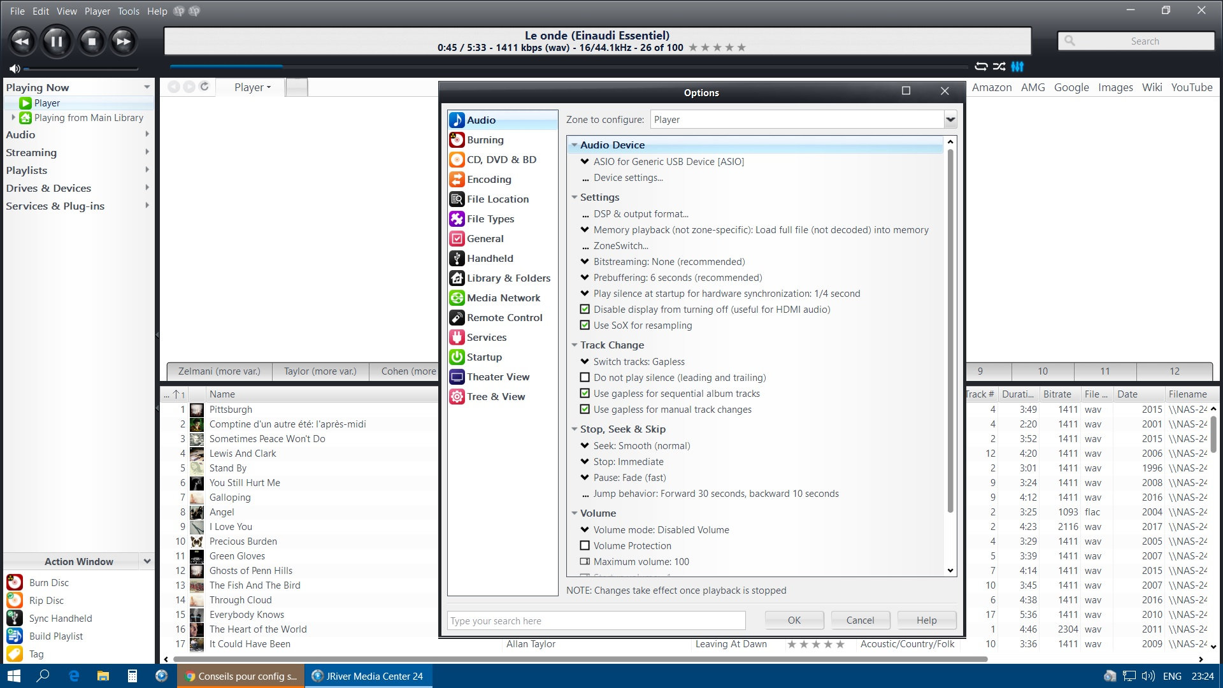Open the Theater View options category
This screenshot has height=688, width=1223.
tap(497, 377)
